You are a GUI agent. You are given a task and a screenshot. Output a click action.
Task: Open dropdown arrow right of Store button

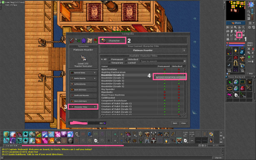click(253, 23)
